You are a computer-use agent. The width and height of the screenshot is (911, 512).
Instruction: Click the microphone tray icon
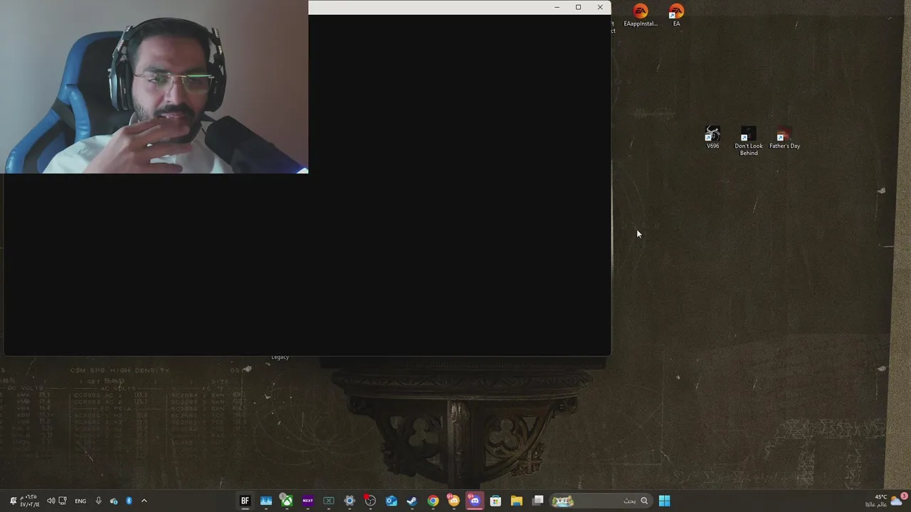click(98, 501)
